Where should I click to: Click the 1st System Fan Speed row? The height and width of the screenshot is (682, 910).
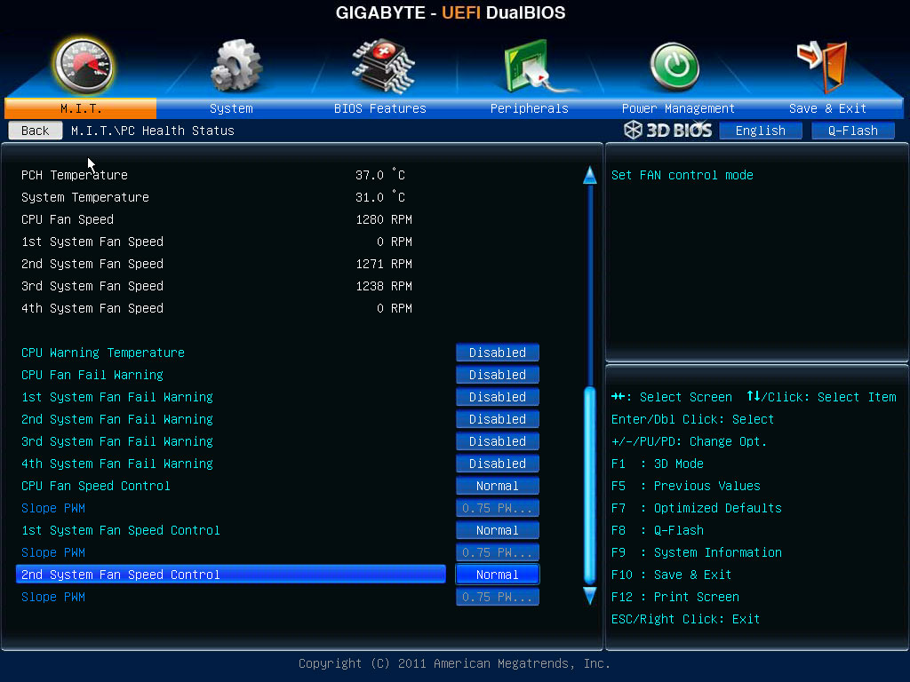217,242
